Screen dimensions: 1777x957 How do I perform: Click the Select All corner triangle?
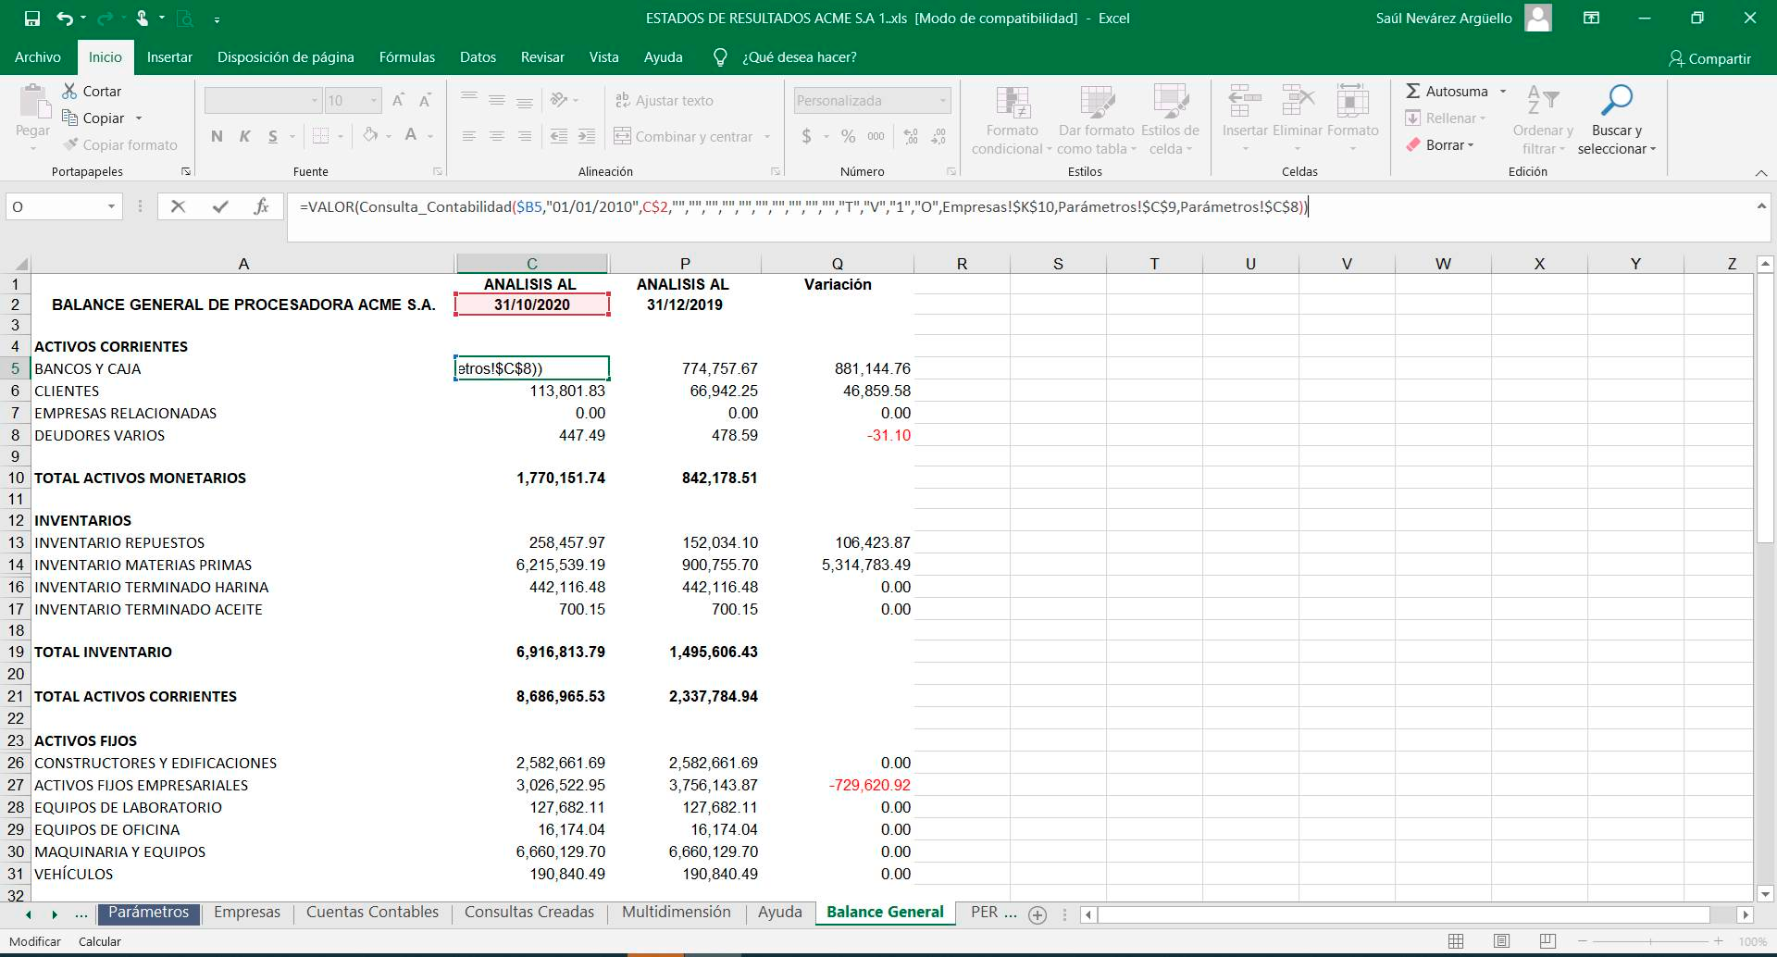19,264
